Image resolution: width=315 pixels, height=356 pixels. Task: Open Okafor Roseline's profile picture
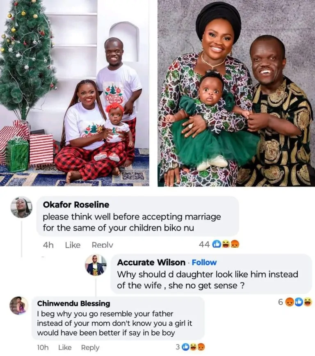(x=21, y=207)
